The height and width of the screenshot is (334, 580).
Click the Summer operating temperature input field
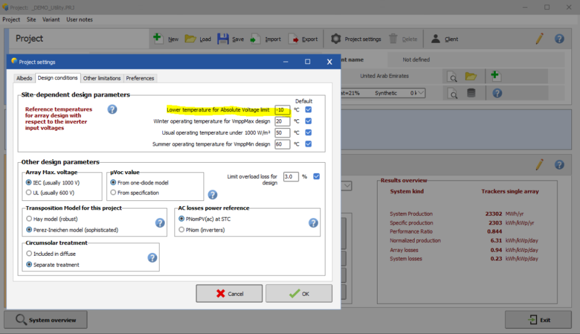point(282,144)
